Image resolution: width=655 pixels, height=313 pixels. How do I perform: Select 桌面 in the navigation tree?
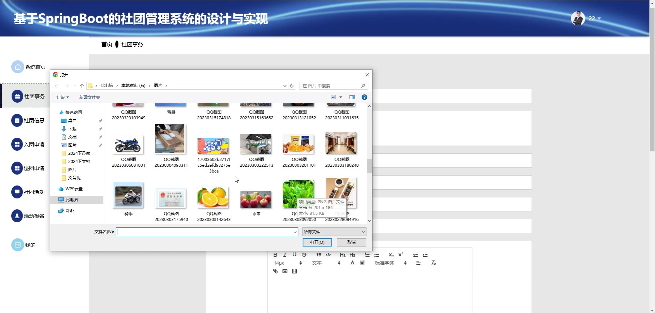coord(69,121)
